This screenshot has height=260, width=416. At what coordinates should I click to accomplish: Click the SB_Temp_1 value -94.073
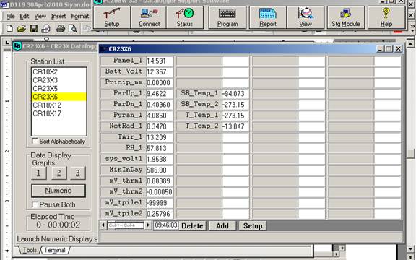(235, 93)
